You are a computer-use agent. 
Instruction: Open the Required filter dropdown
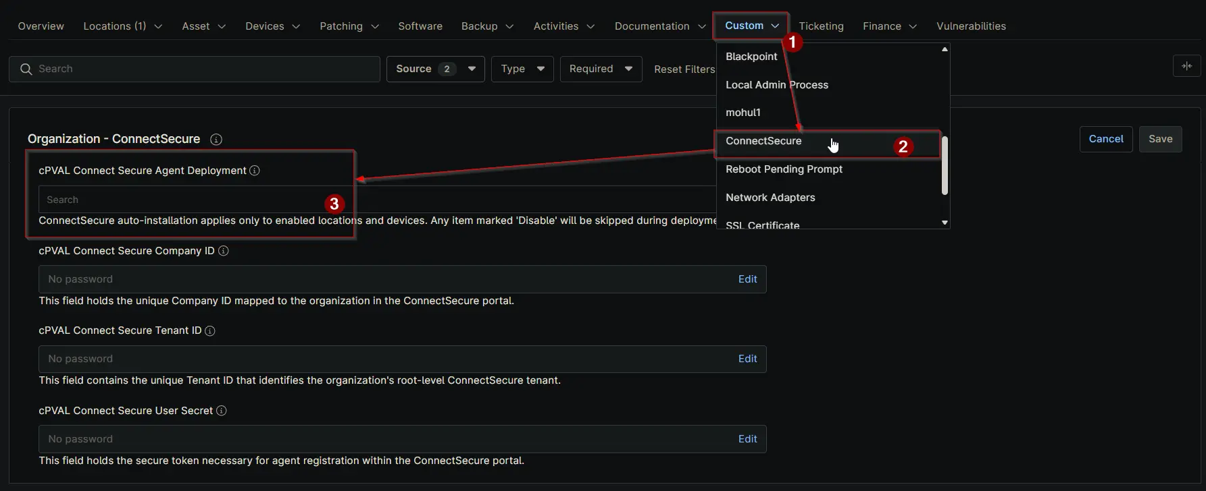[601, 69]
